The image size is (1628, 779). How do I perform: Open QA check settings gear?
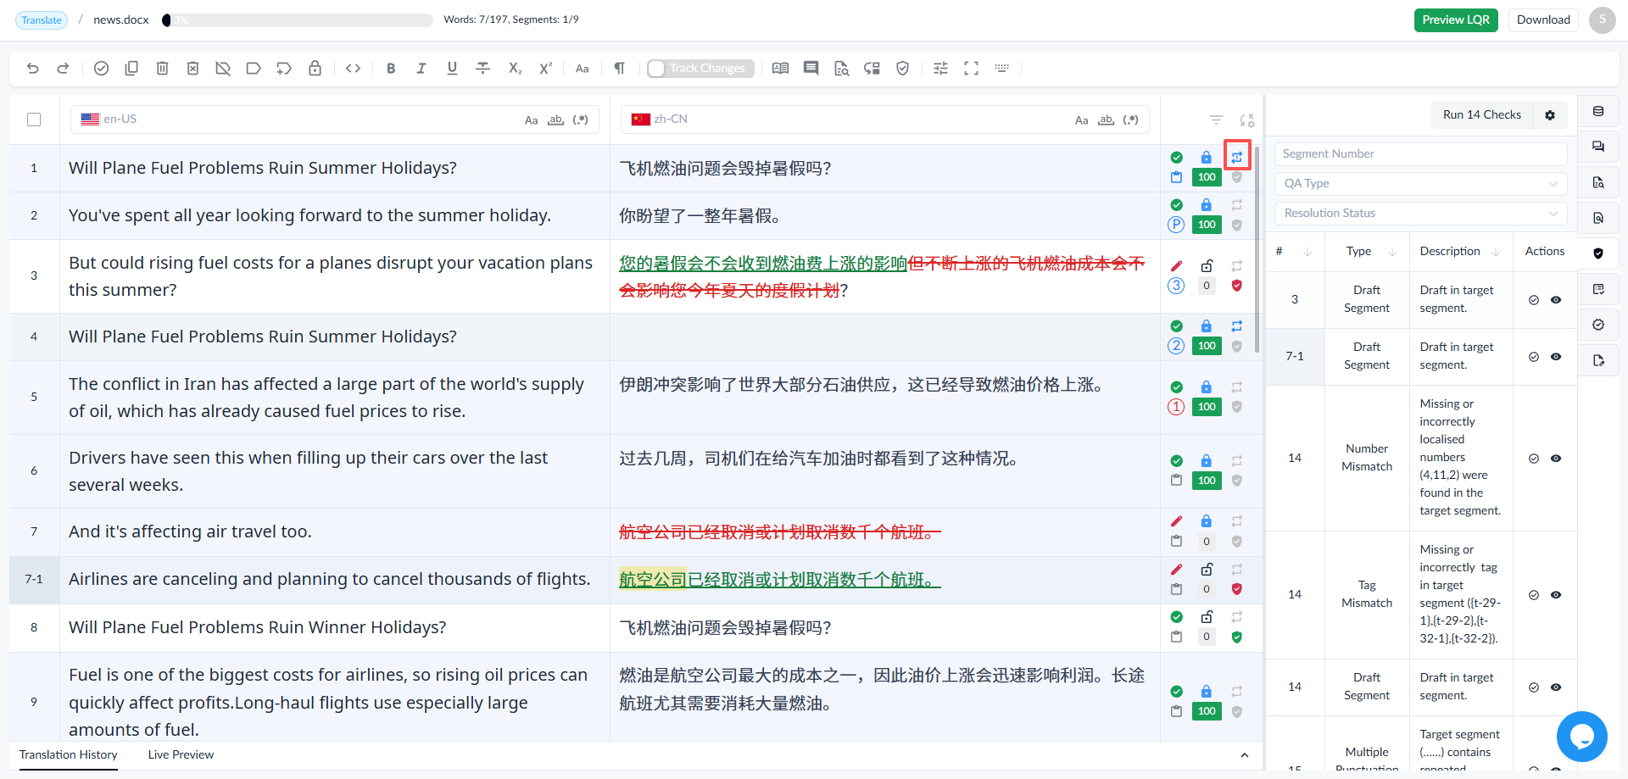tap(1550, 114)
